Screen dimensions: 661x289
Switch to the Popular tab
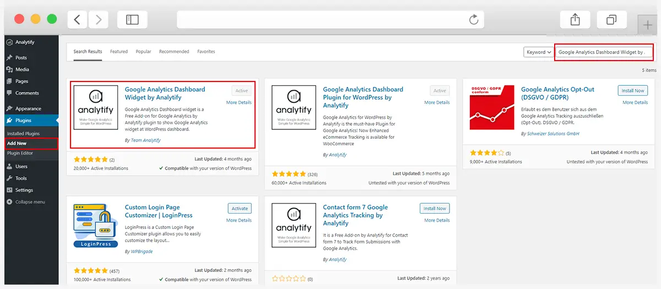pyautogui.click(x=143, y=52)
